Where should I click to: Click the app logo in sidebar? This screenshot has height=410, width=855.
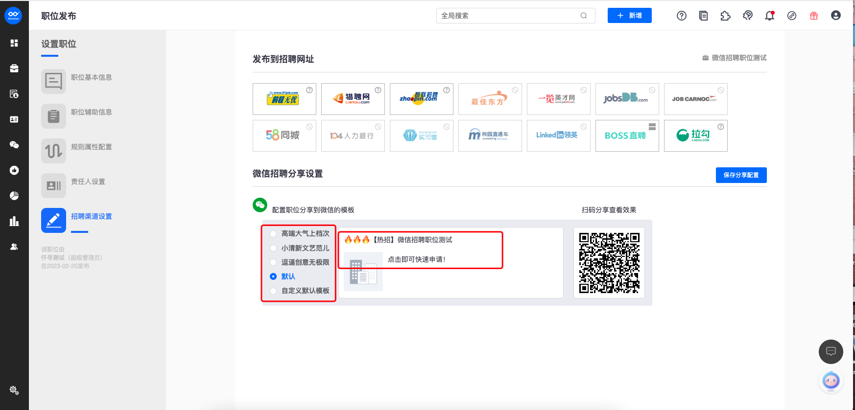(x=13, y=15)
